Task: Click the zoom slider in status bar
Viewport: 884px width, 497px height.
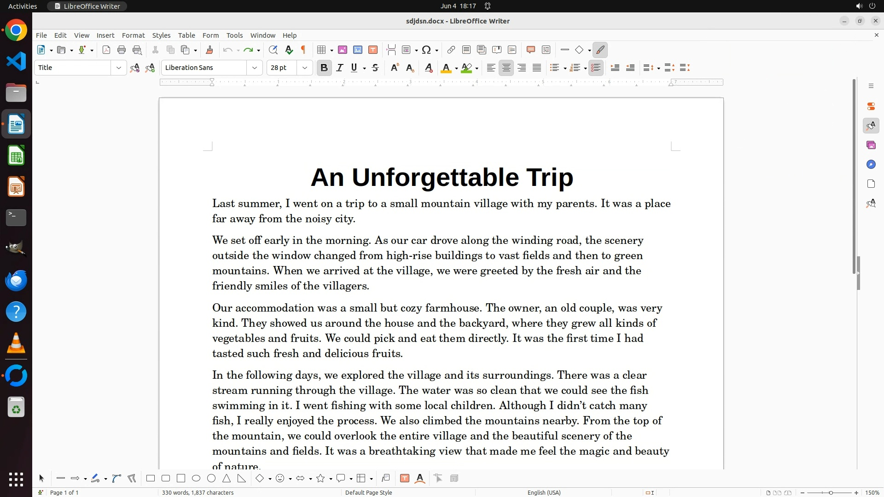Action: tap(830, 492)
